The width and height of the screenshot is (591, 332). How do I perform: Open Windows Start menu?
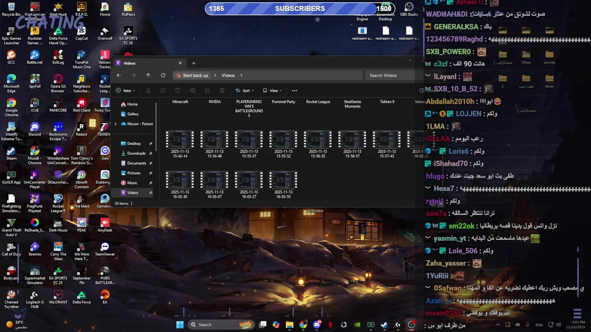pyautogui.click(x=180, y=325)
